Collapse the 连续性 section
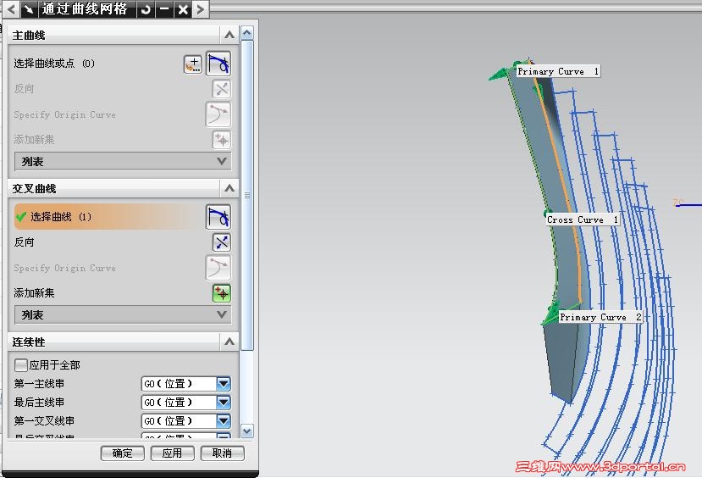Screen dimensions: 702x478 point(229,342)
